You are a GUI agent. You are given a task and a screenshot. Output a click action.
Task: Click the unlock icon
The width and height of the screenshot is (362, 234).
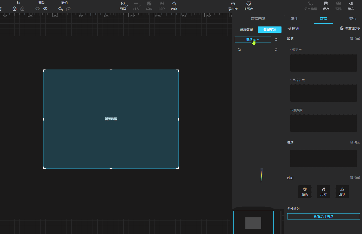[x=22, y=9]
